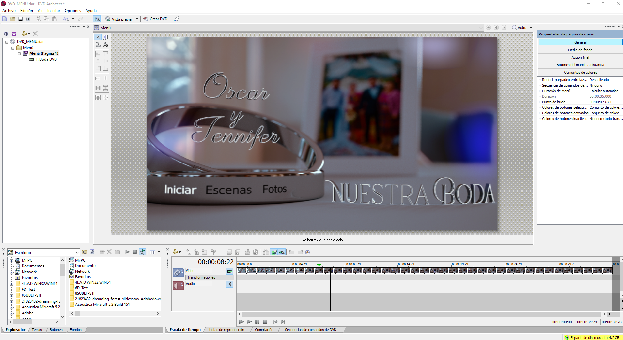623x340 pixels.
Task: Open the Menú page selector dropdown arrow
Action: 481,28
